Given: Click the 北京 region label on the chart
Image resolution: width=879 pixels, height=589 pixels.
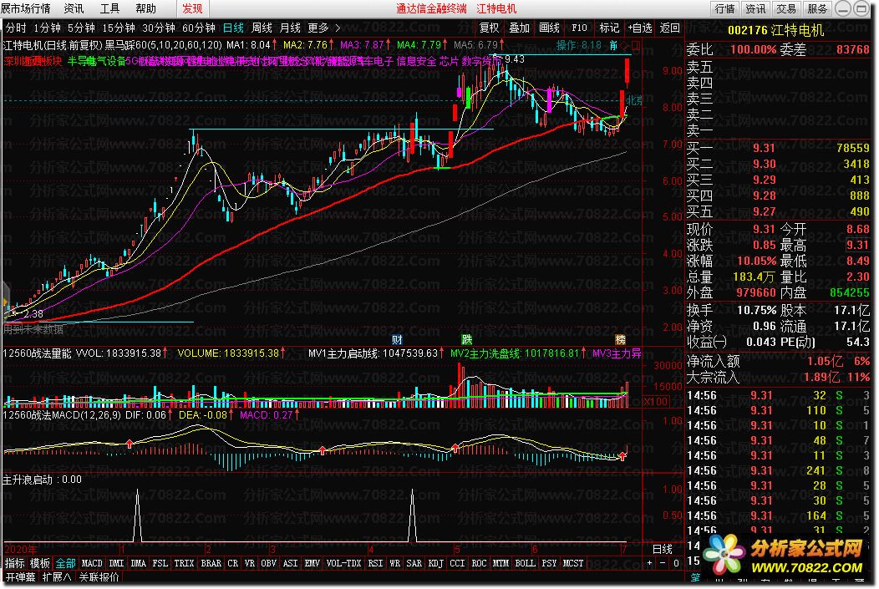Looking at the screenshot, I should pyautogui.click(x=634, y=101).
